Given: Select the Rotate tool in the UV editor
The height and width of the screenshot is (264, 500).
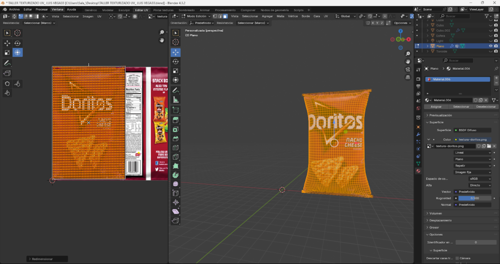Looking at the screenshot, I should pos(17,43).
